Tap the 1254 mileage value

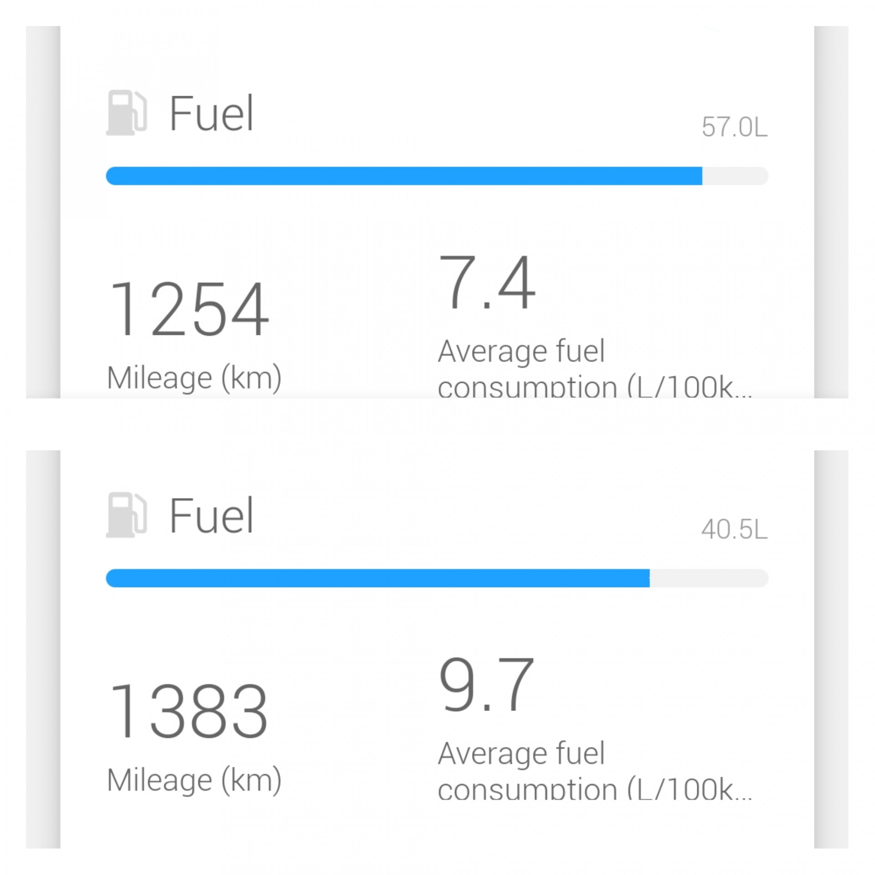pos(189,309)
